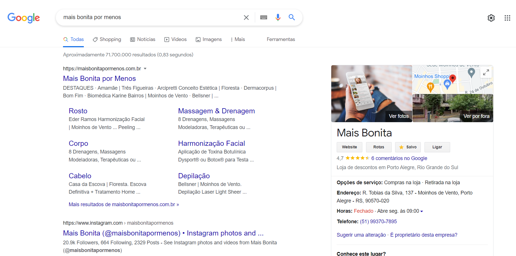Open the Depilação sitelink
The height and width of the screenshot is (256, 516).
pos(194,176)
